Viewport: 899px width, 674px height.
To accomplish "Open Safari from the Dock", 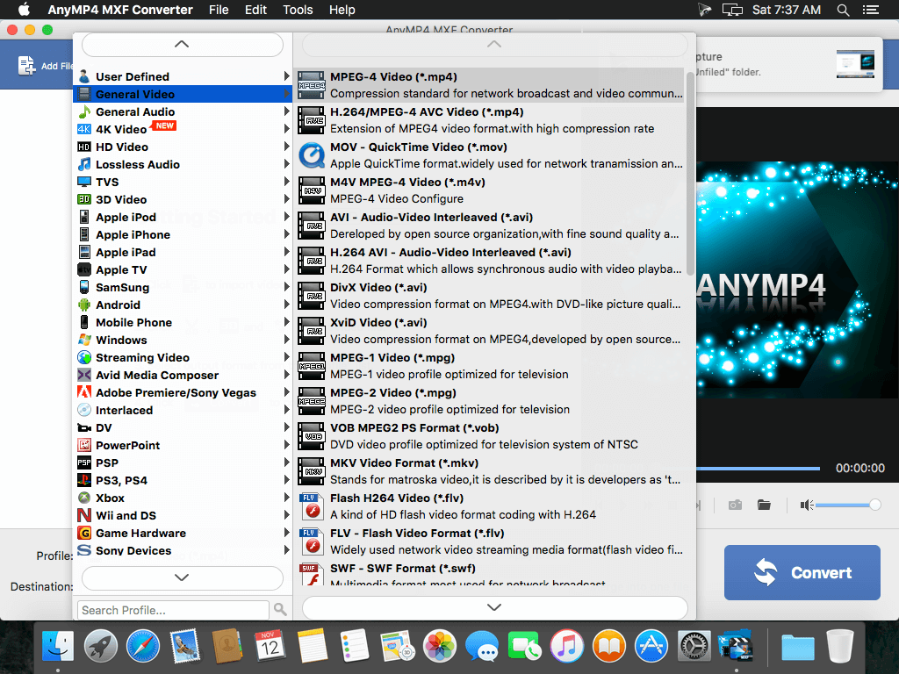I will click(x=143, y=646).
